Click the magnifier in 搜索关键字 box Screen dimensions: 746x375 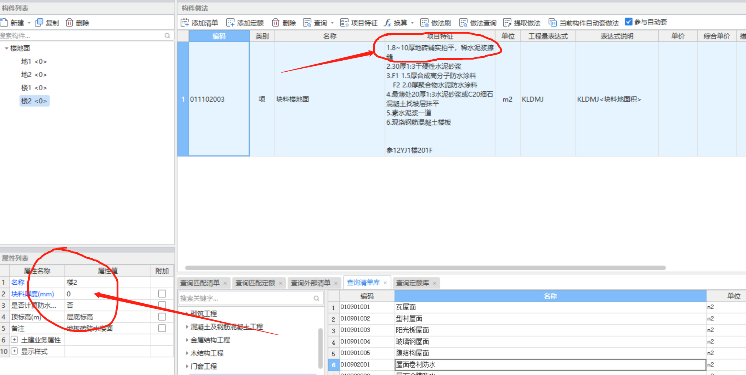pos(316,298)
